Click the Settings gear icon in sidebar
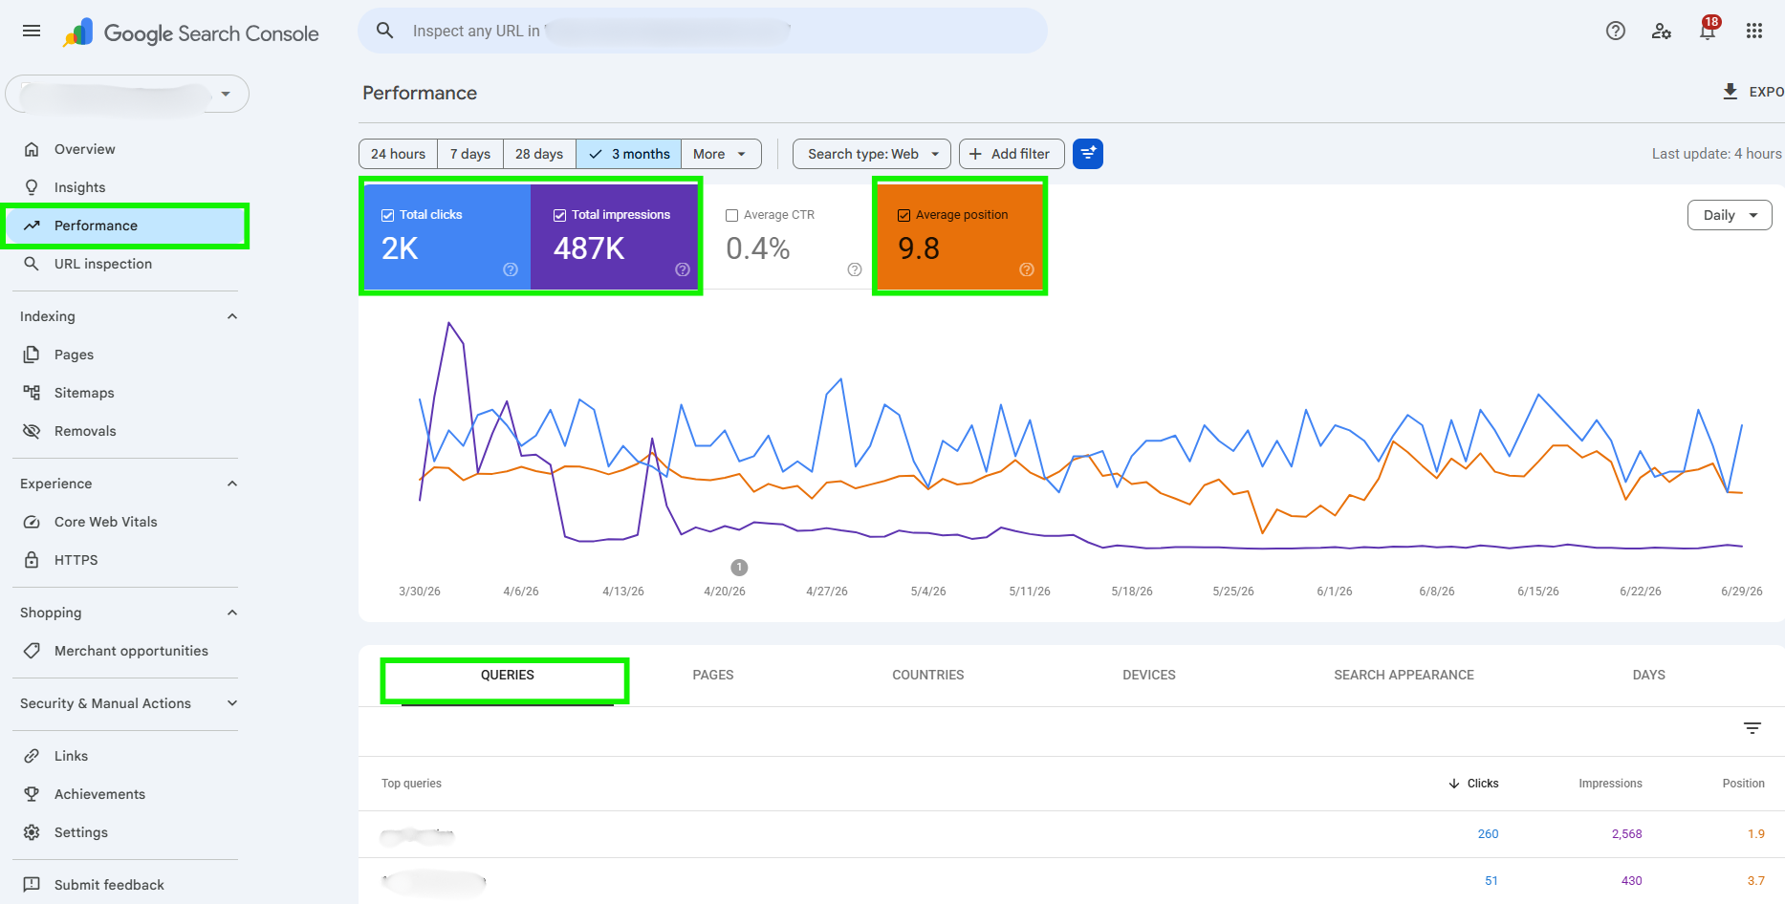The width and height of the screenshot is (1785, 904). click(x=32, y=832)
